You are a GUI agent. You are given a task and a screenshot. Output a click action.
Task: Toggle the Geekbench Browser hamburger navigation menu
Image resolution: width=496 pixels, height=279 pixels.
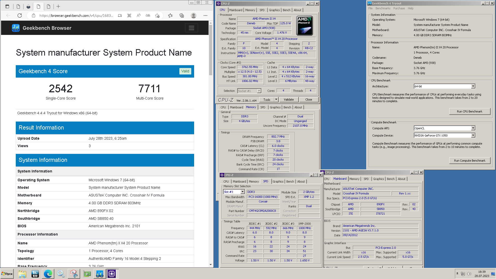[x=192, y=28]
